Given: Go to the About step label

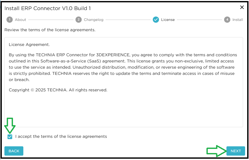Looking at the screenshot, I should click(20, 20).
